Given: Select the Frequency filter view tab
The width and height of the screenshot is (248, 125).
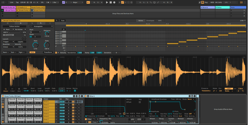Looking at the screenshot, I should pos(90,116).
